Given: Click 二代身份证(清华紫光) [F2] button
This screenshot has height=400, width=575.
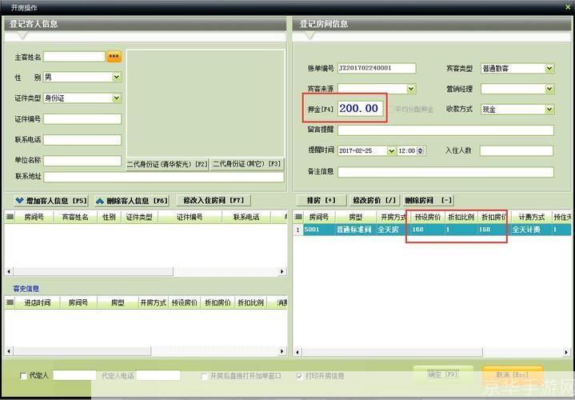Looking at the screenshot, I should point(167,164).
